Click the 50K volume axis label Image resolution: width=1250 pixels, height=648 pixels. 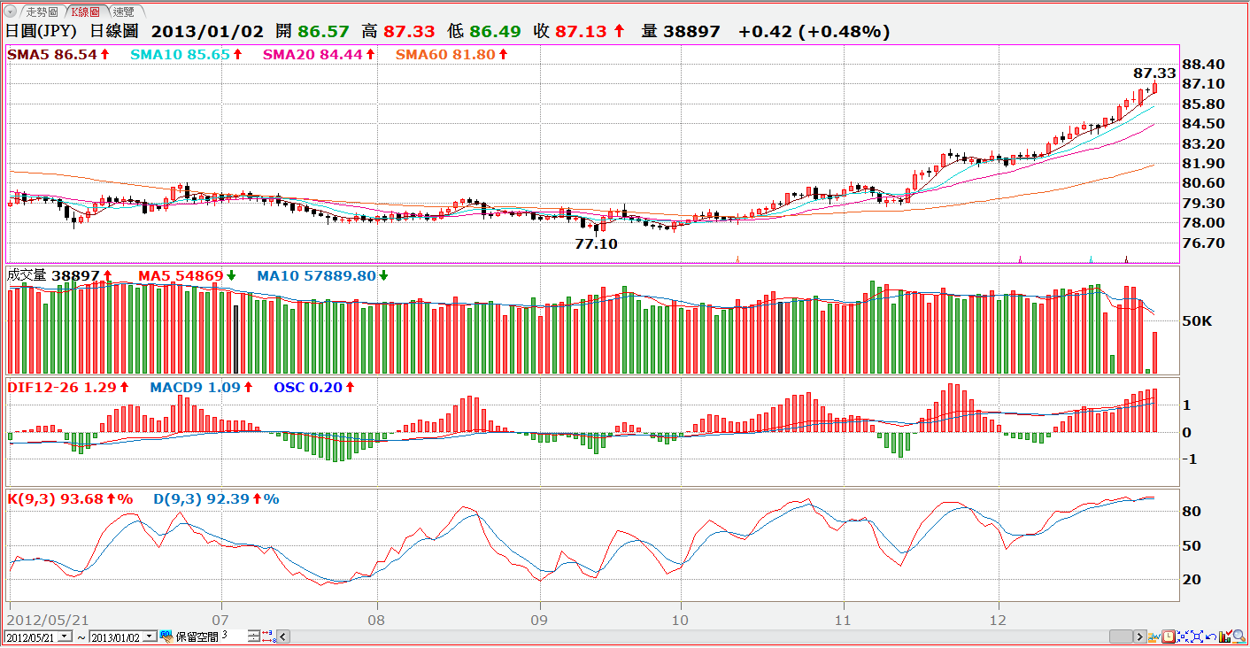pos(1197,320)
